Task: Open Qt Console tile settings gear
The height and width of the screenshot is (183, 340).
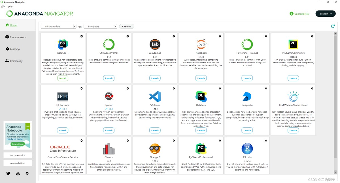Action: 82,89
